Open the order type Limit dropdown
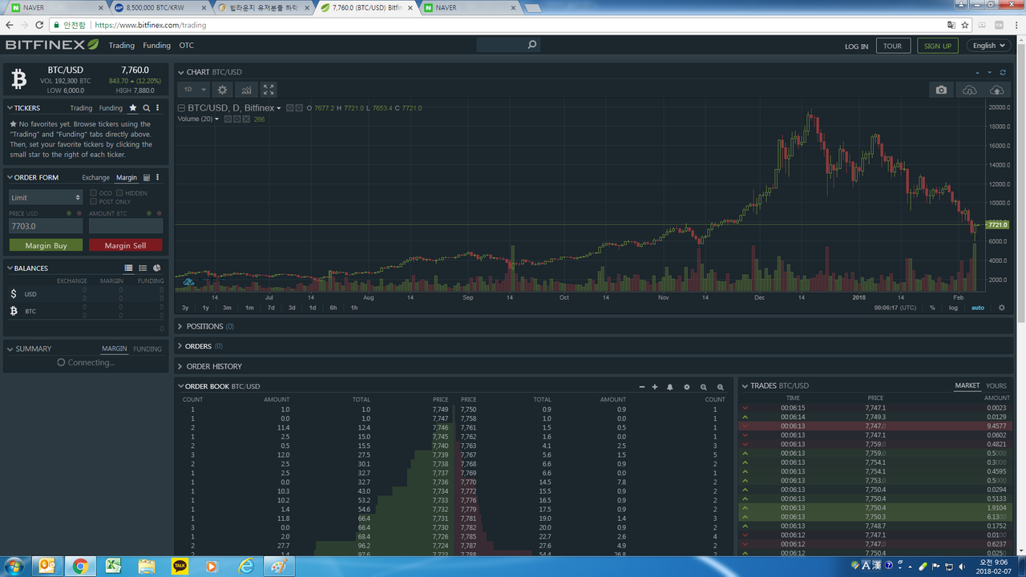 click(46, 197)
